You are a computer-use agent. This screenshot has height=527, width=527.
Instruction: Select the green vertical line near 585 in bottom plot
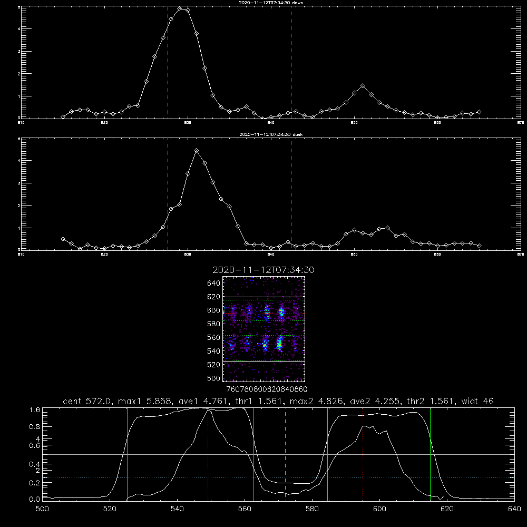click(327, 454)
